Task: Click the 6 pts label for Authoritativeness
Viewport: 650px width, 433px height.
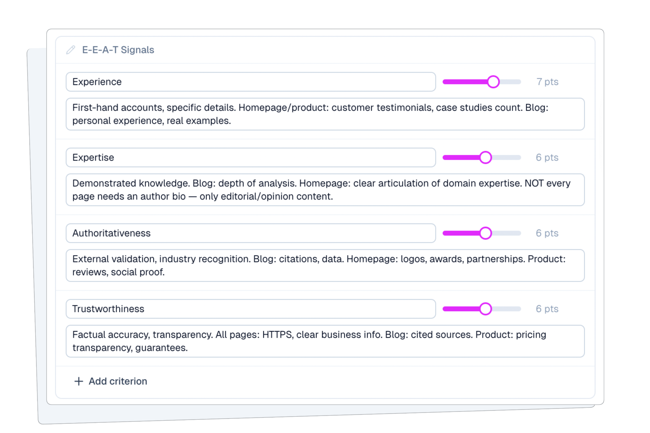Action: (x=547, y=233)
